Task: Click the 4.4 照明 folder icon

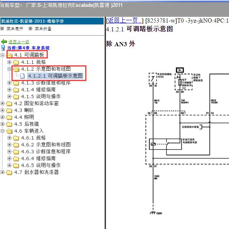Action: click(9, 117)
